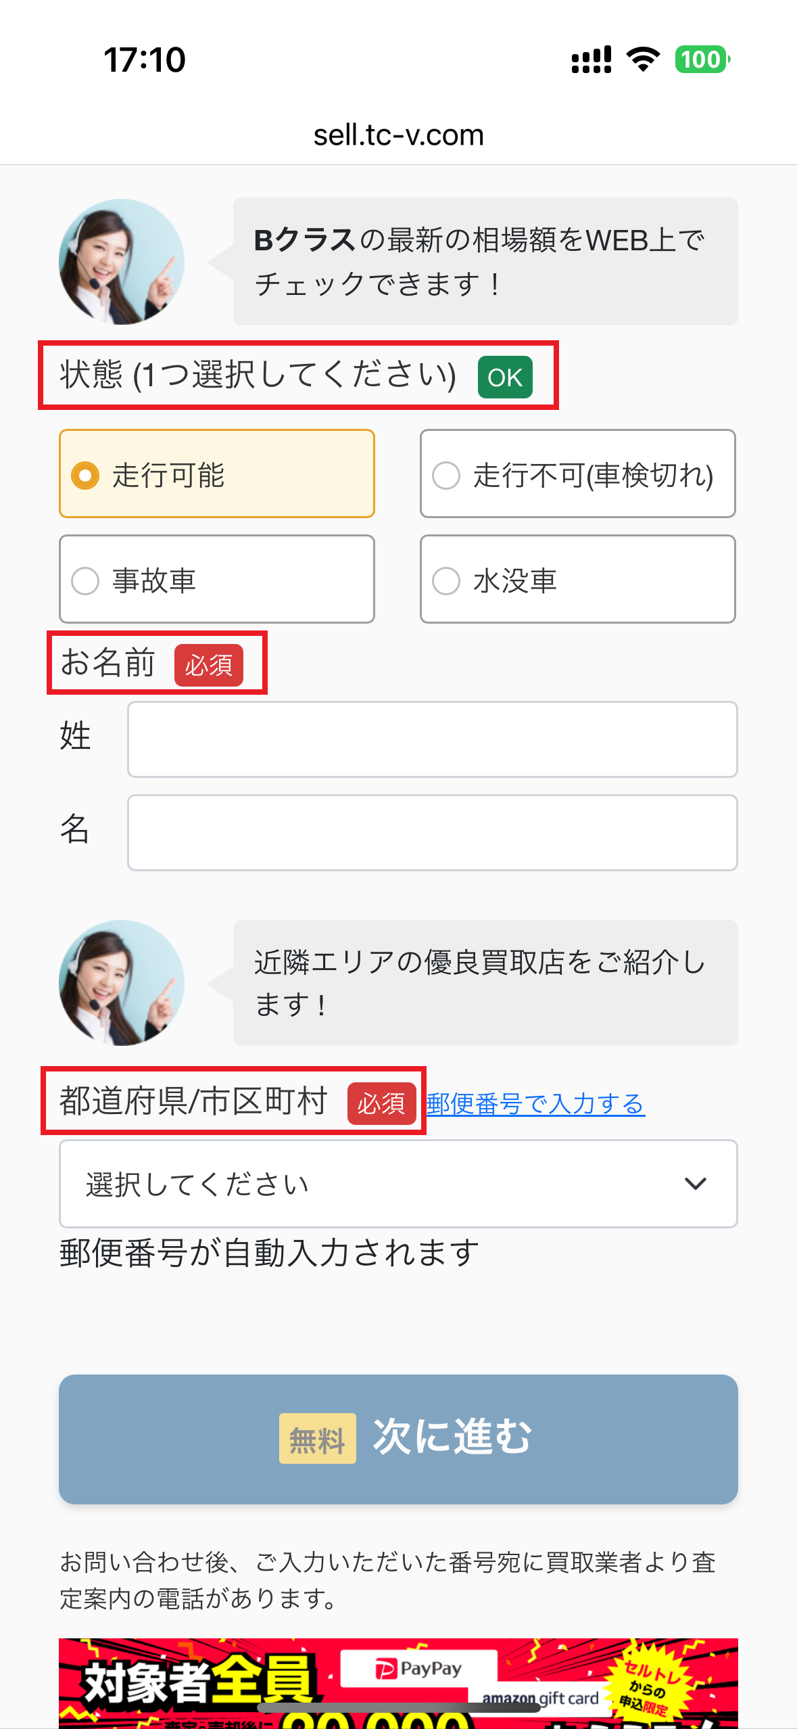The image size is (797, 1729).
Task: Choose the 水没車 option
Action: click(x=577, y=579)
